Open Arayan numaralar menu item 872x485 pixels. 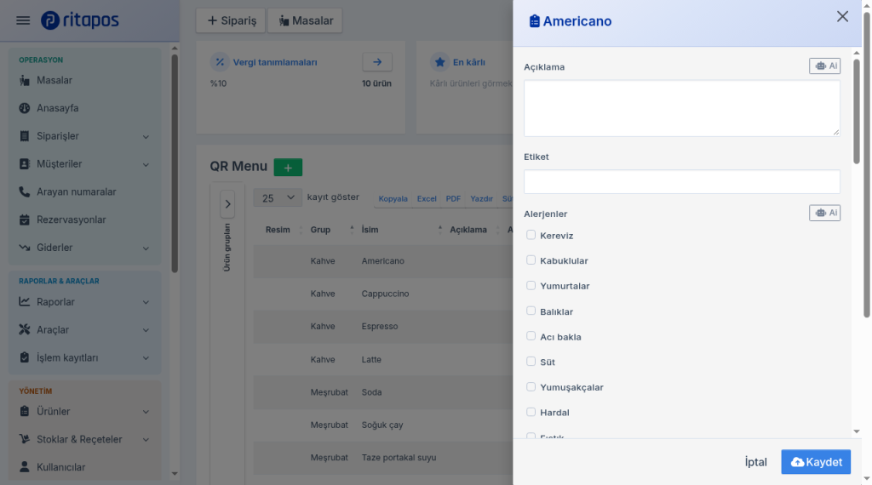coord(84,191)
